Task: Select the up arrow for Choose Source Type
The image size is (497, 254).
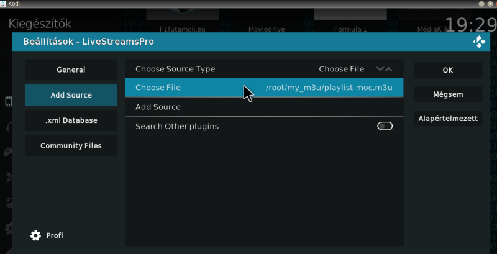Action: 389,69
